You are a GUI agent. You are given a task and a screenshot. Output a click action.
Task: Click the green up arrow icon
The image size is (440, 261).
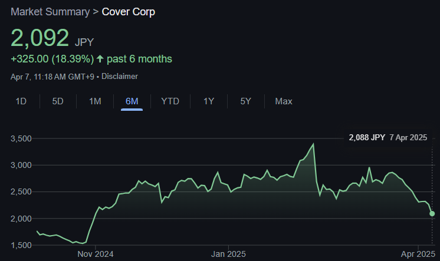pyautogui.click(x=100, y=59)
